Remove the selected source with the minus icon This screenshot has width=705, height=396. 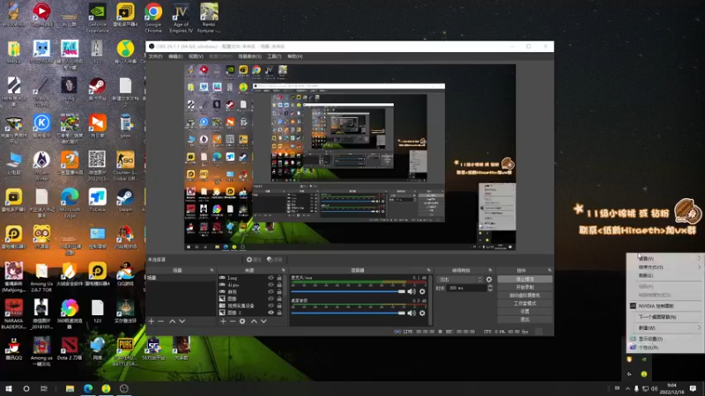233,321
